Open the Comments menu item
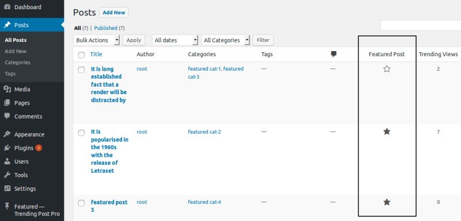The image size is (461, 221). [32, 116]
